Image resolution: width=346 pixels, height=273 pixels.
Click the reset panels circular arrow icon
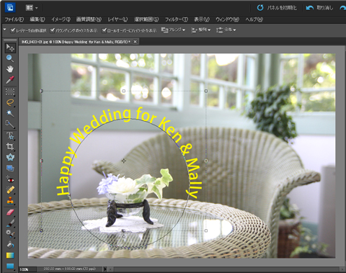(x=260, y=8)
